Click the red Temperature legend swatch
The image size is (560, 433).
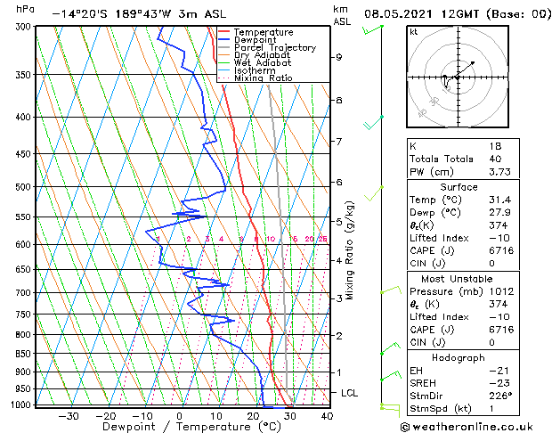(223, 32)
